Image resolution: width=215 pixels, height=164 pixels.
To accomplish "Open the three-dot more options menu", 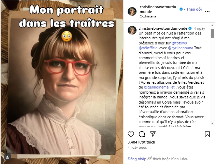I will click(x=207, y=12).
